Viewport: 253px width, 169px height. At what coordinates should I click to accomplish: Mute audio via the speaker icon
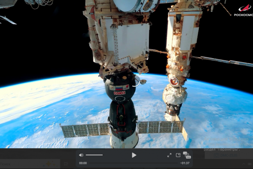point(81,155)
